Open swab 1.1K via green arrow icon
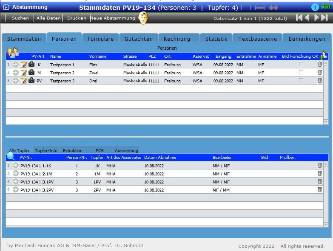333x251 pixels. pos(15,165)
